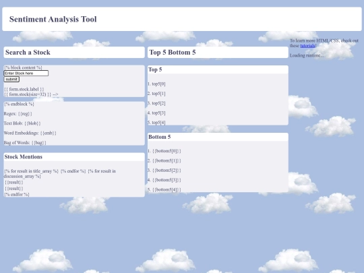The height and width of the screenshot is (273, 364).
Task: Open the tutorials link
Action: pos(308,46)
